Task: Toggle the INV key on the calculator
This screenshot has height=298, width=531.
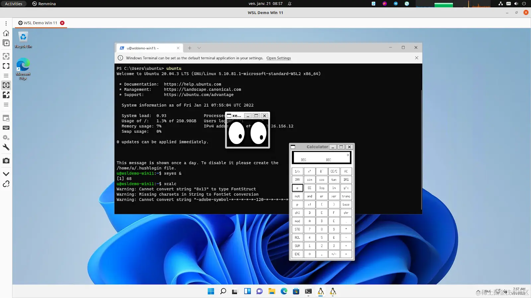Action: click(297, 179)
